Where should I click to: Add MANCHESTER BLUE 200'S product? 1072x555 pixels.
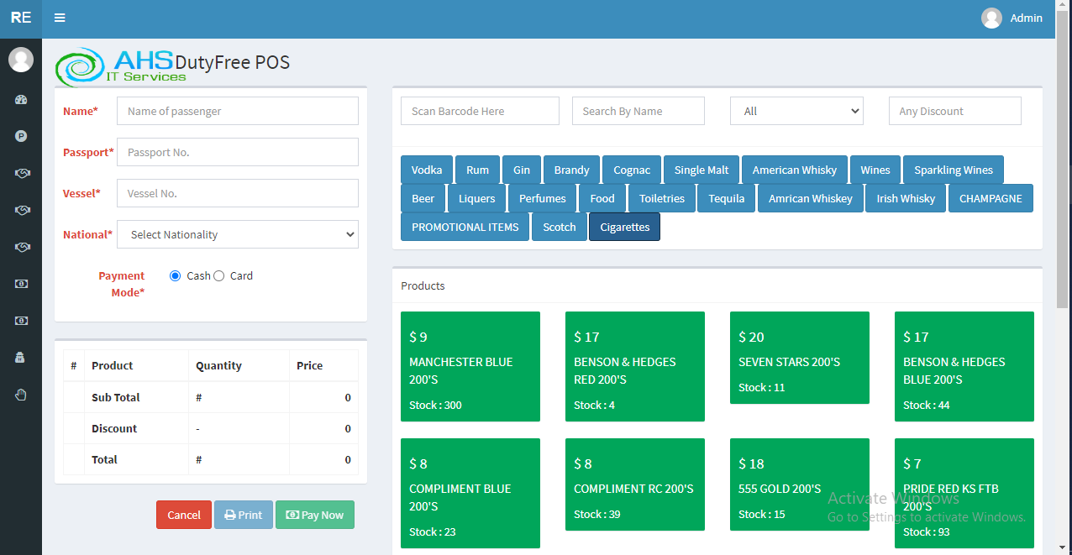(470, 366)
